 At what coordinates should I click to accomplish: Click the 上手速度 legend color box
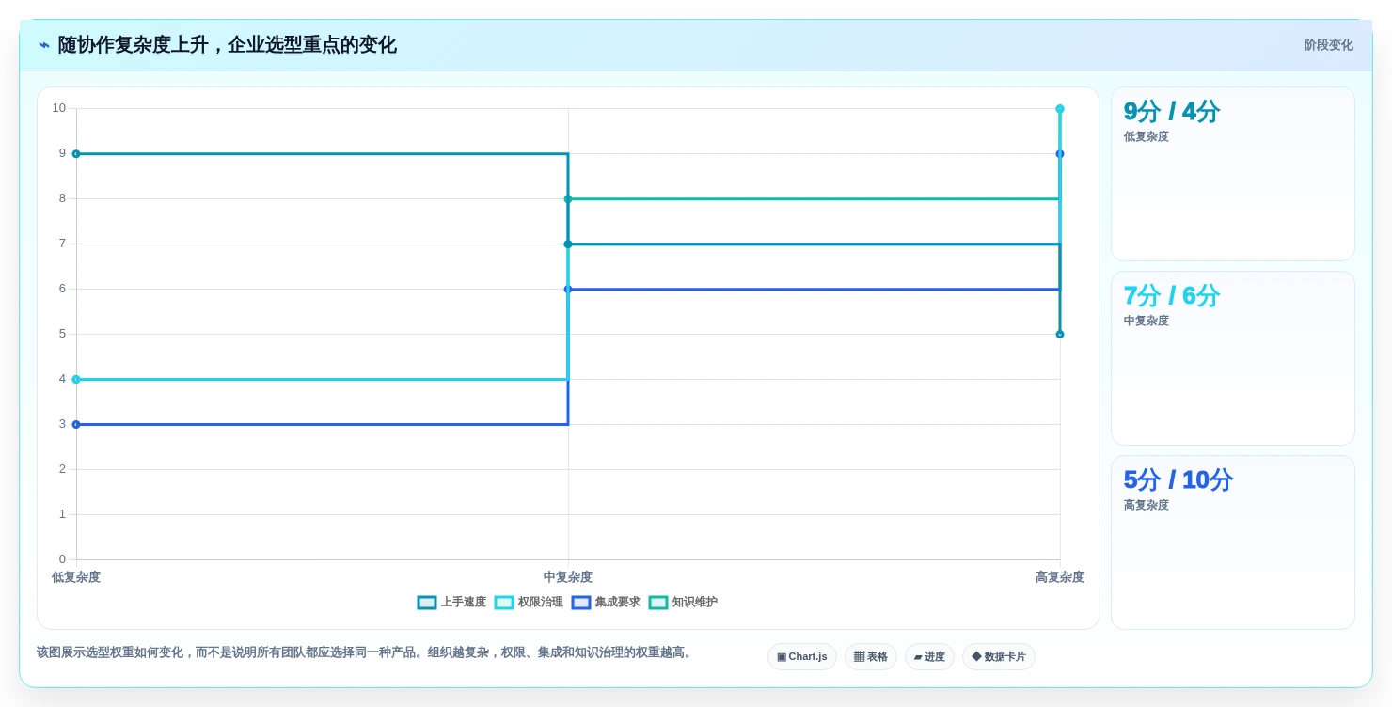point(427,603)
